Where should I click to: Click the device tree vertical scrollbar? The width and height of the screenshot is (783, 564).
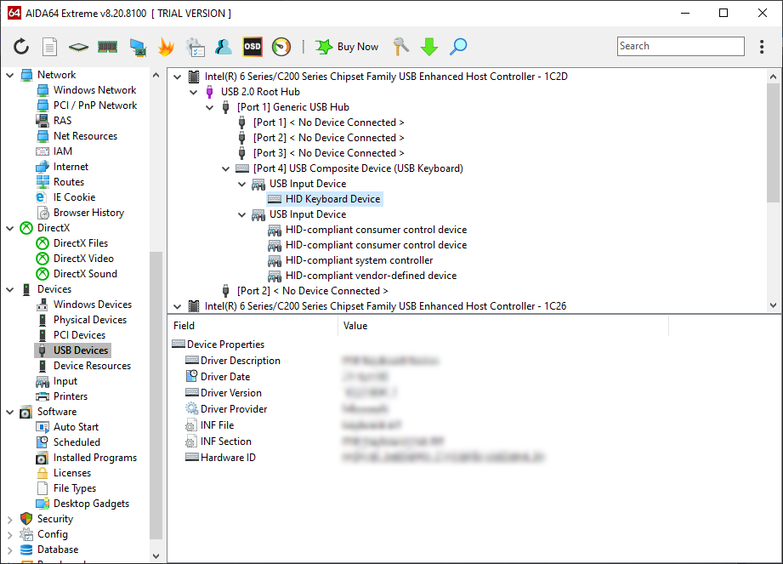pos(773,145)
